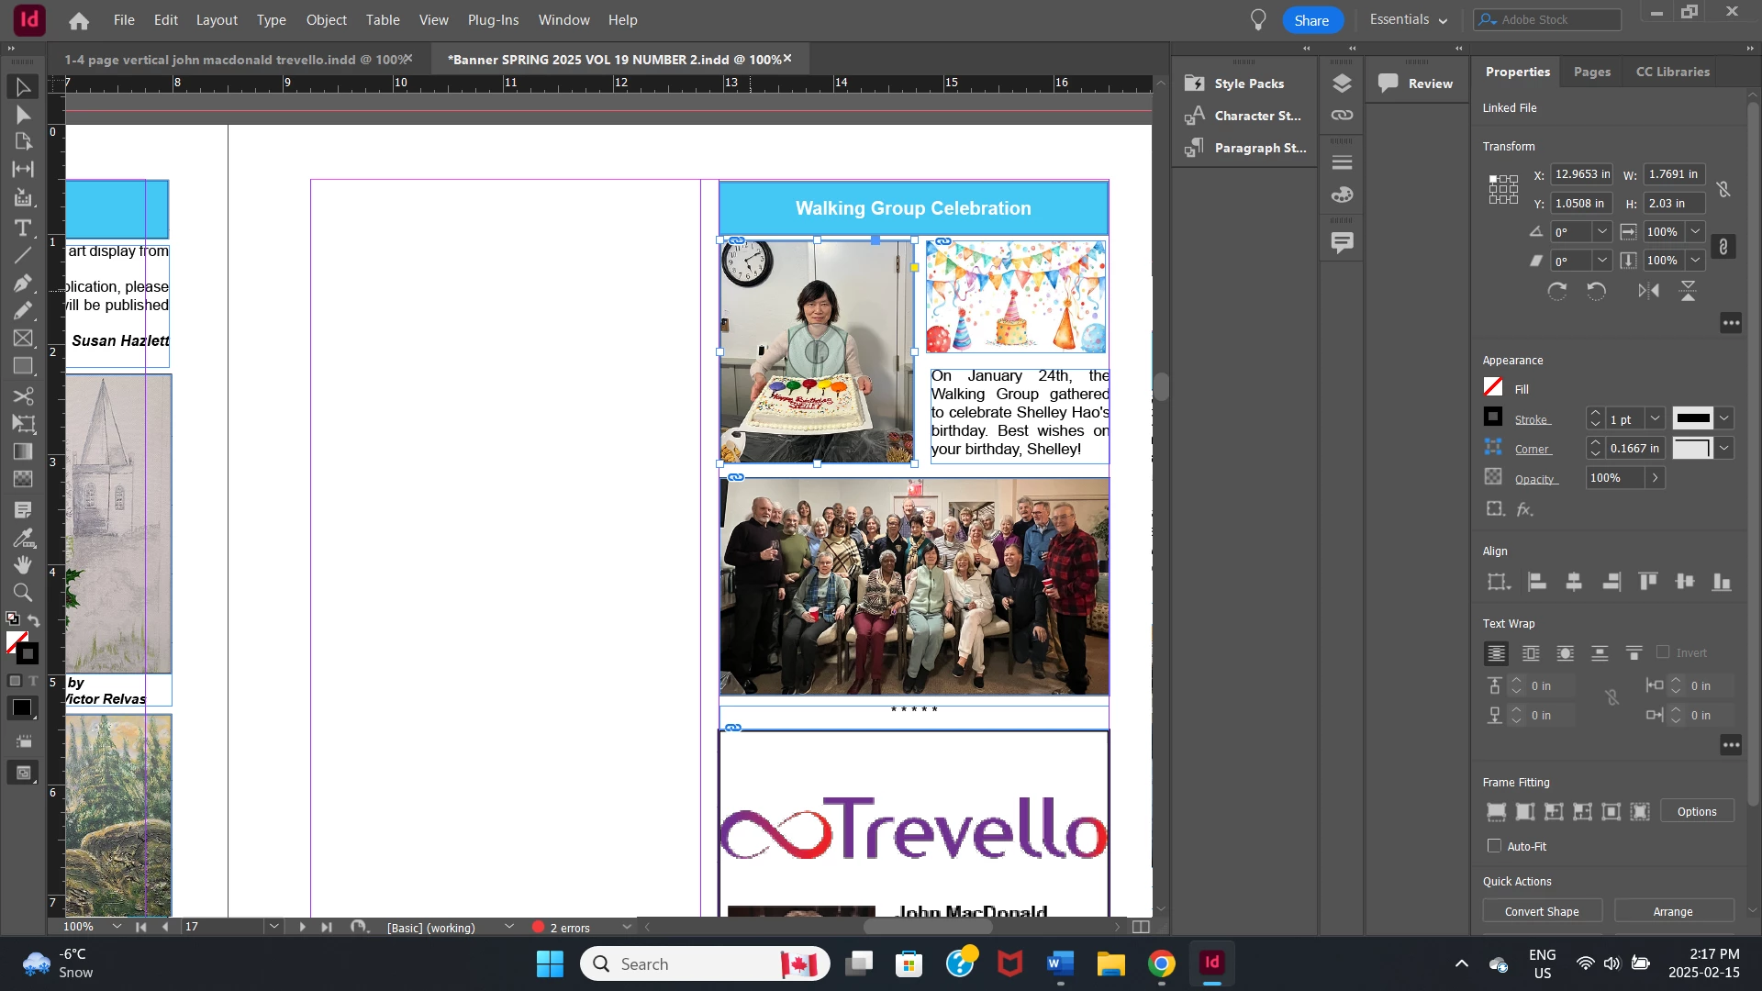Select the Direct Selection tool

coord(23,115)
